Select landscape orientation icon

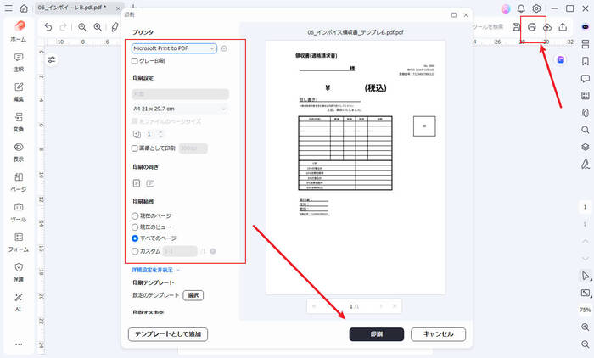pos(150,183)
